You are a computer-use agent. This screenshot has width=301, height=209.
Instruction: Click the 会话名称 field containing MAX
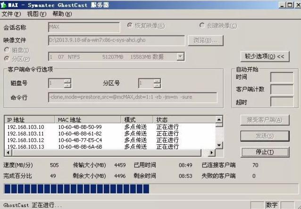tap(84, 27)
